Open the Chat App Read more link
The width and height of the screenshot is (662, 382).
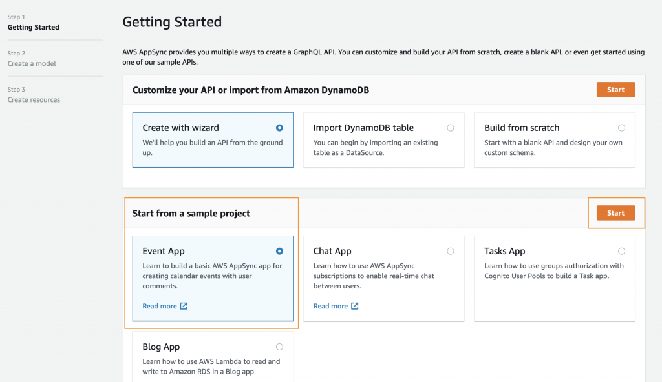click(330, 307)
